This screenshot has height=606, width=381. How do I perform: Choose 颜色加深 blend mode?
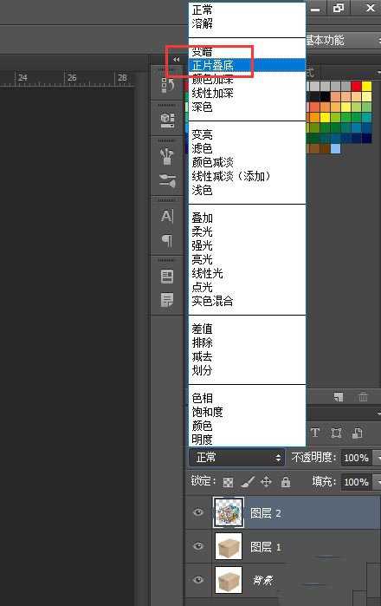click(247, 79)
